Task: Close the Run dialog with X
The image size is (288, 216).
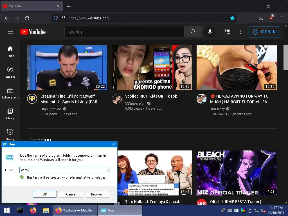Action: 114,144
